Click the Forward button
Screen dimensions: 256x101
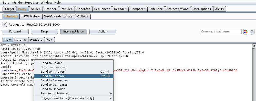(15, 31)
